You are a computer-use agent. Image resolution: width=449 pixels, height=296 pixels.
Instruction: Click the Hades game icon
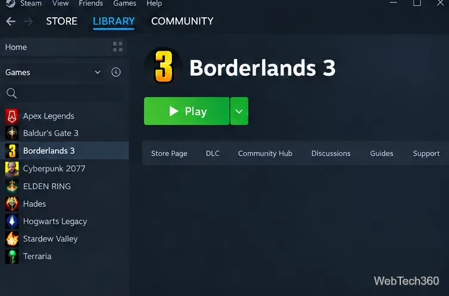(x=12, y=204)
